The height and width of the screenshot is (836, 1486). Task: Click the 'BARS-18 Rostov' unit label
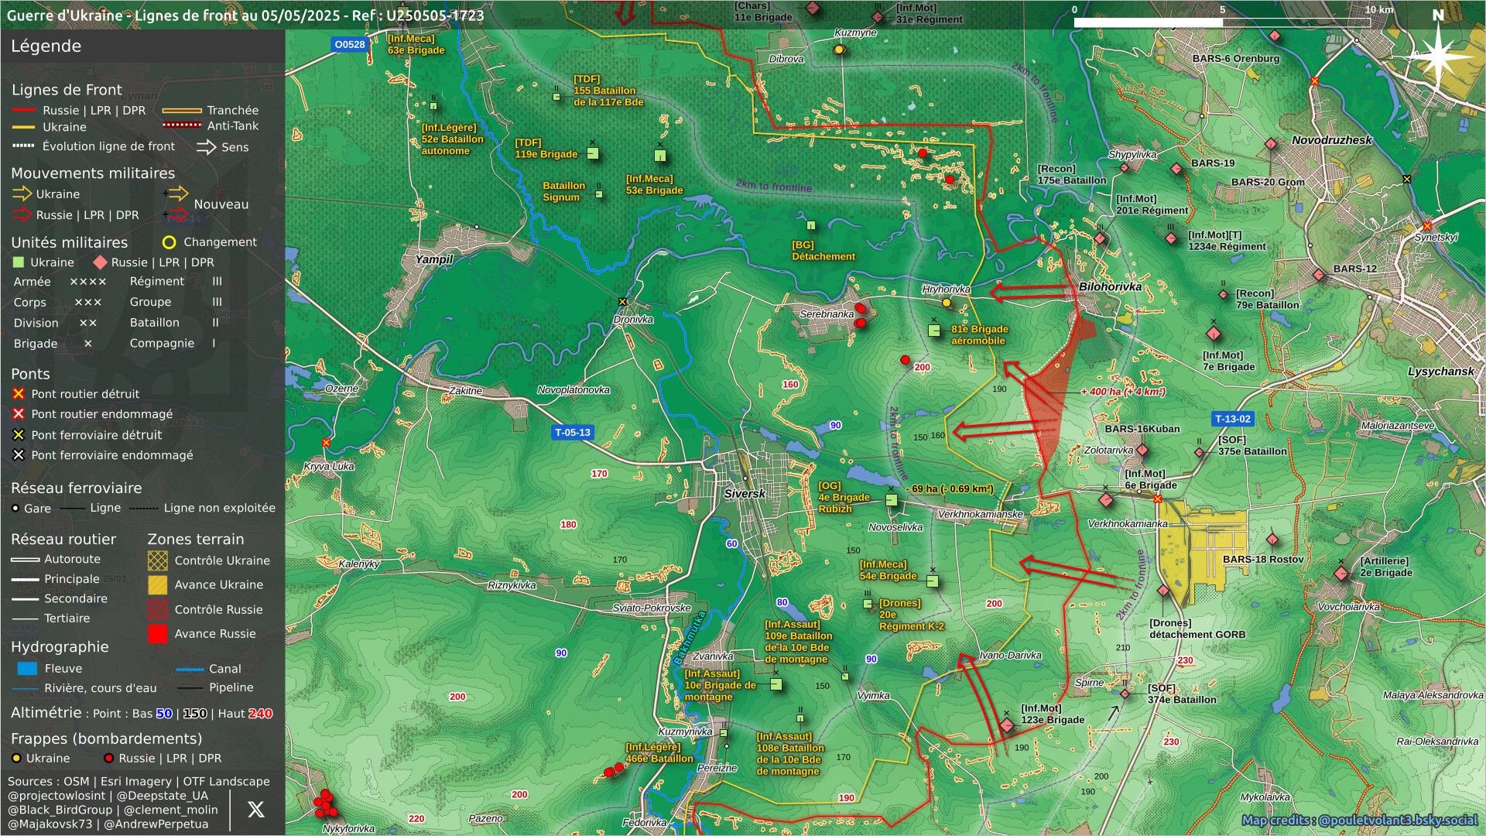(1263, 559)
